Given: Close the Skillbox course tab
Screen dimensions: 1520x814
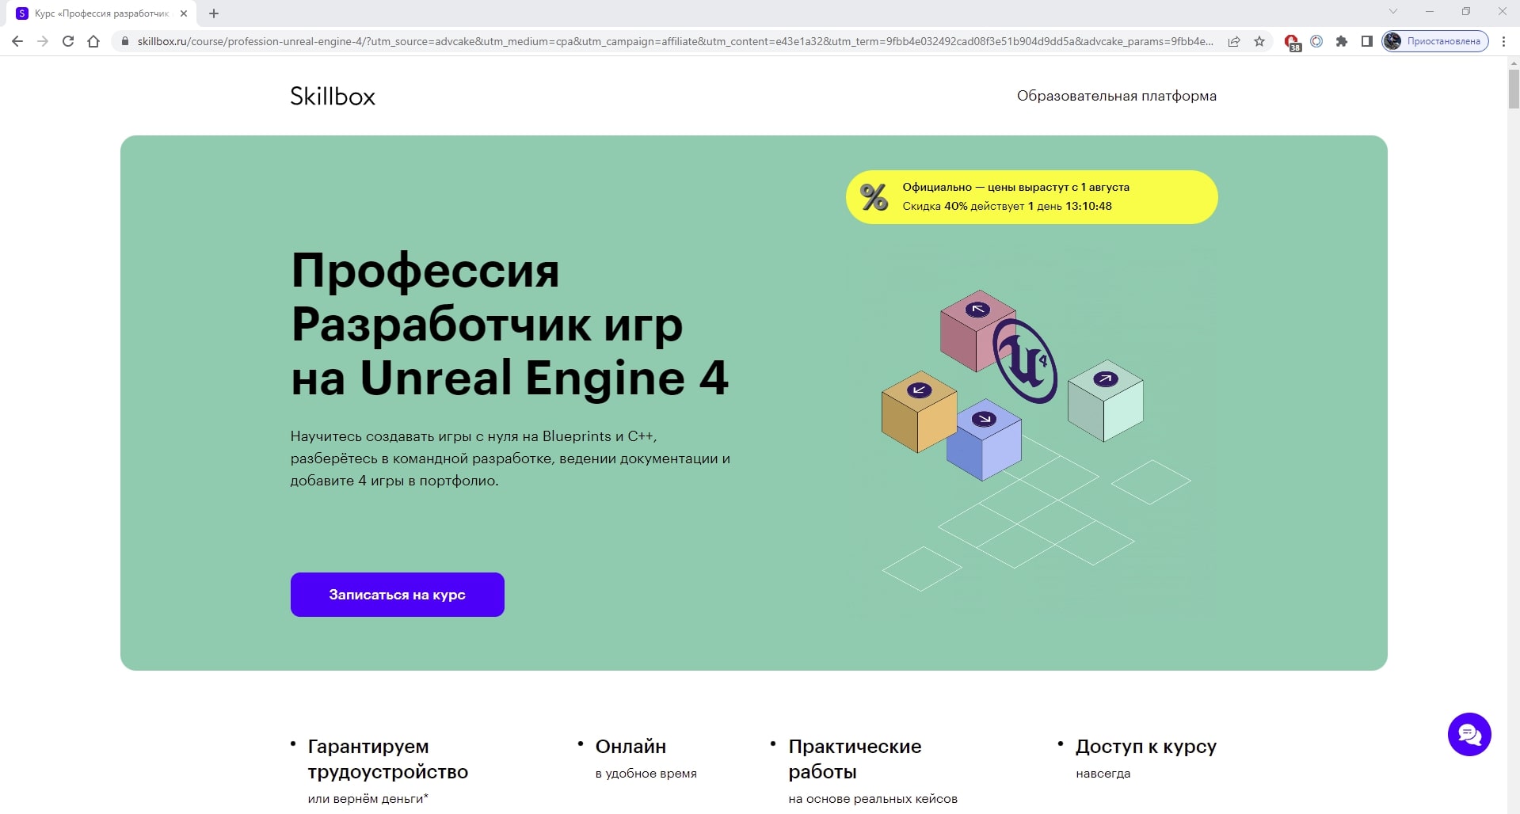Looking at the screenshot, I should (x=184, y=13).
